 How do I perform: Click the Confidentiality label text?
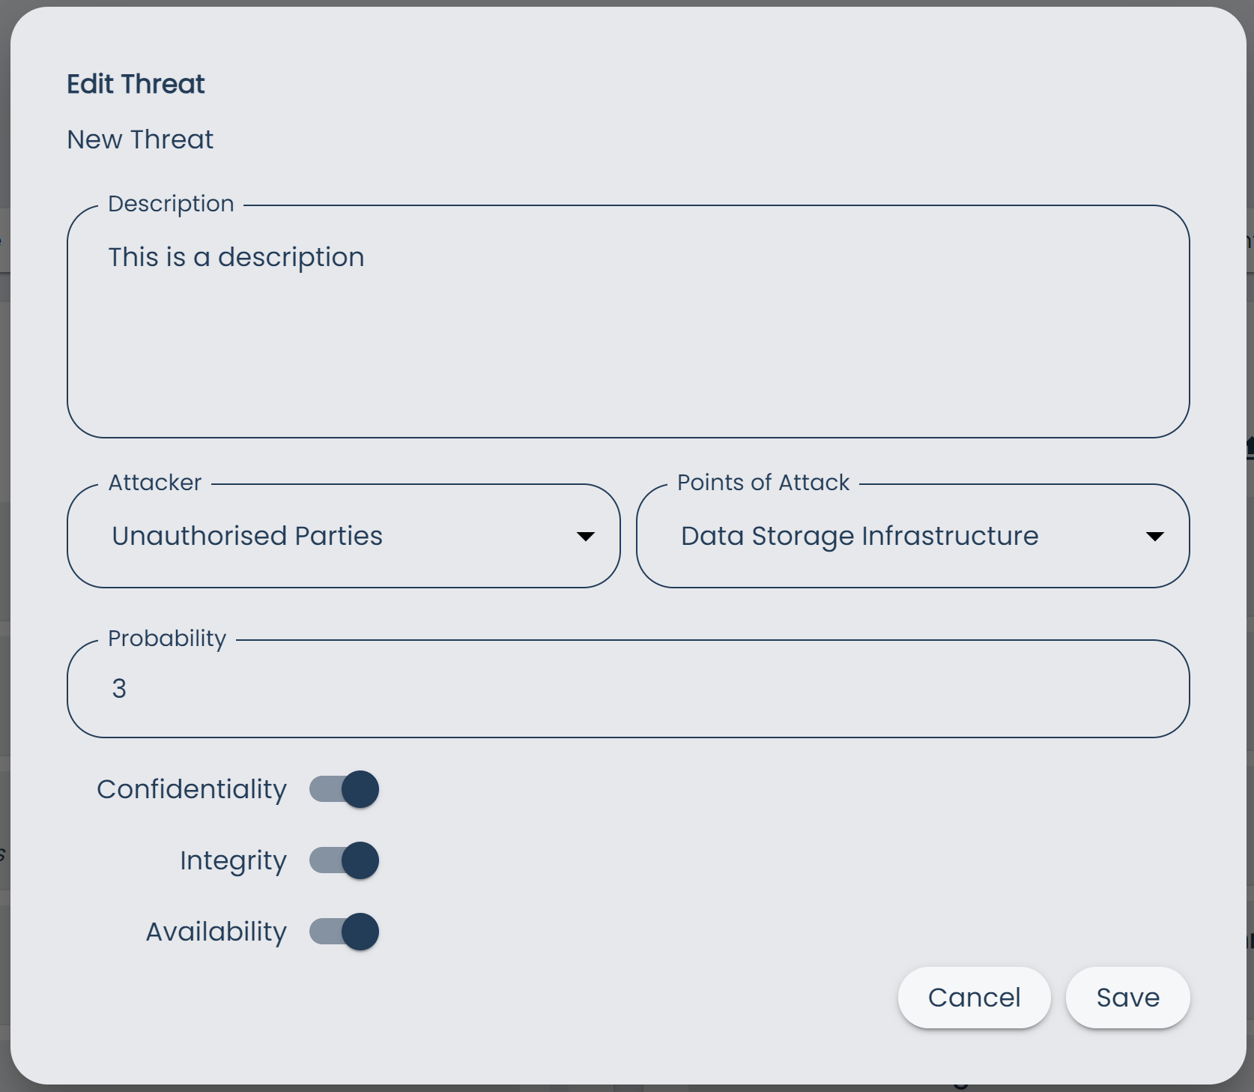pyautogui.click(x=191, y=789)
